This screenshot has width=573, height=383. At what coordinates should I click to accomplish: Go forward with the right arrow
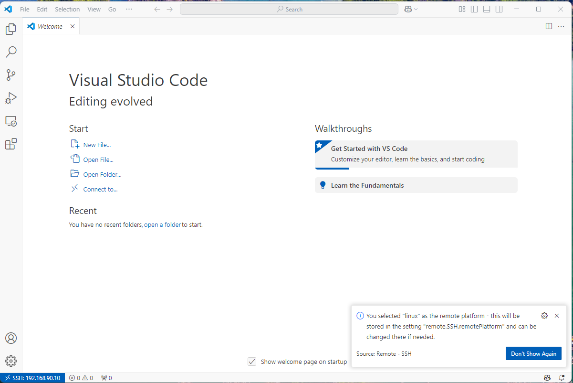click(x=170, y=9)
